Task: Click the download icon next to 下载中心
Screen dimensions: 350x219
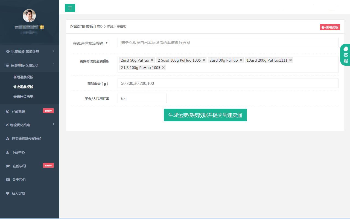Action: coord(8,152)
